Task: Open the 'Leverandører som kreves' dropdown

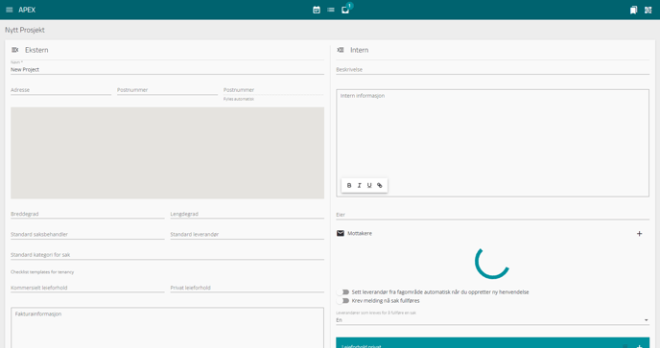Action: pyautogui.click(x=492, y=320)
